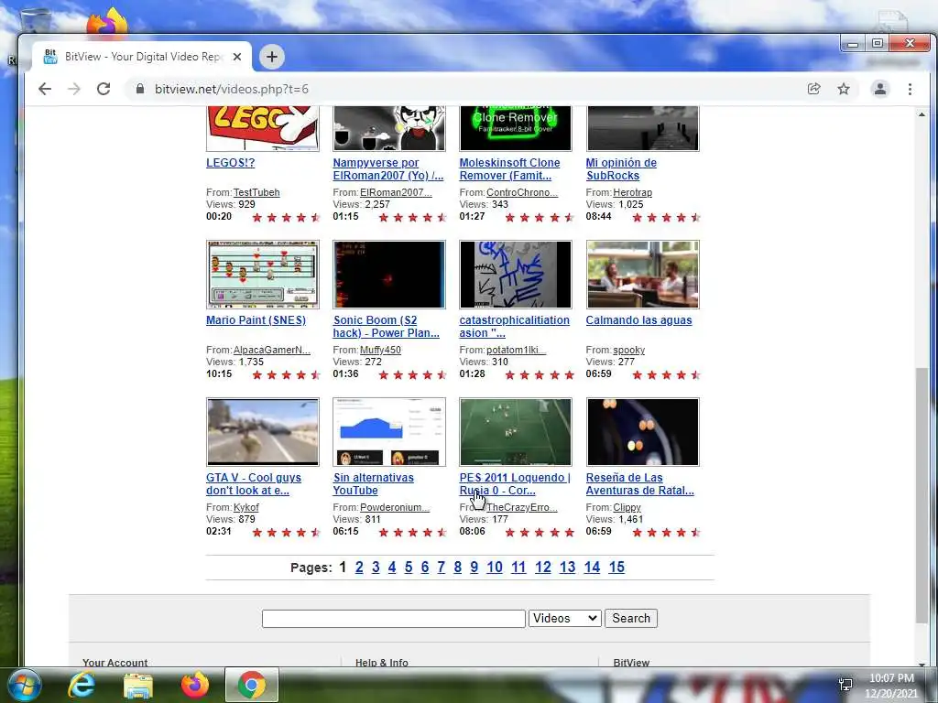The width and height of the screenshot is (938, 703).
Task: Go to results page 7
Action: [441, 568]
